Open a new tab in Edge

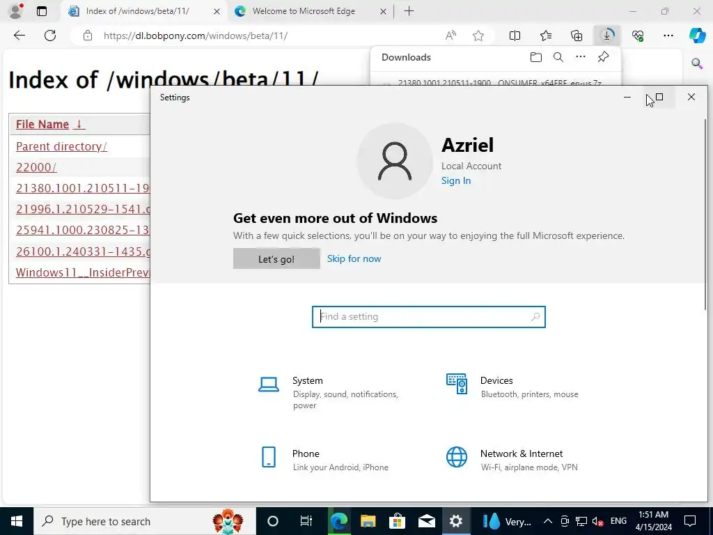(x=409, y=11)
